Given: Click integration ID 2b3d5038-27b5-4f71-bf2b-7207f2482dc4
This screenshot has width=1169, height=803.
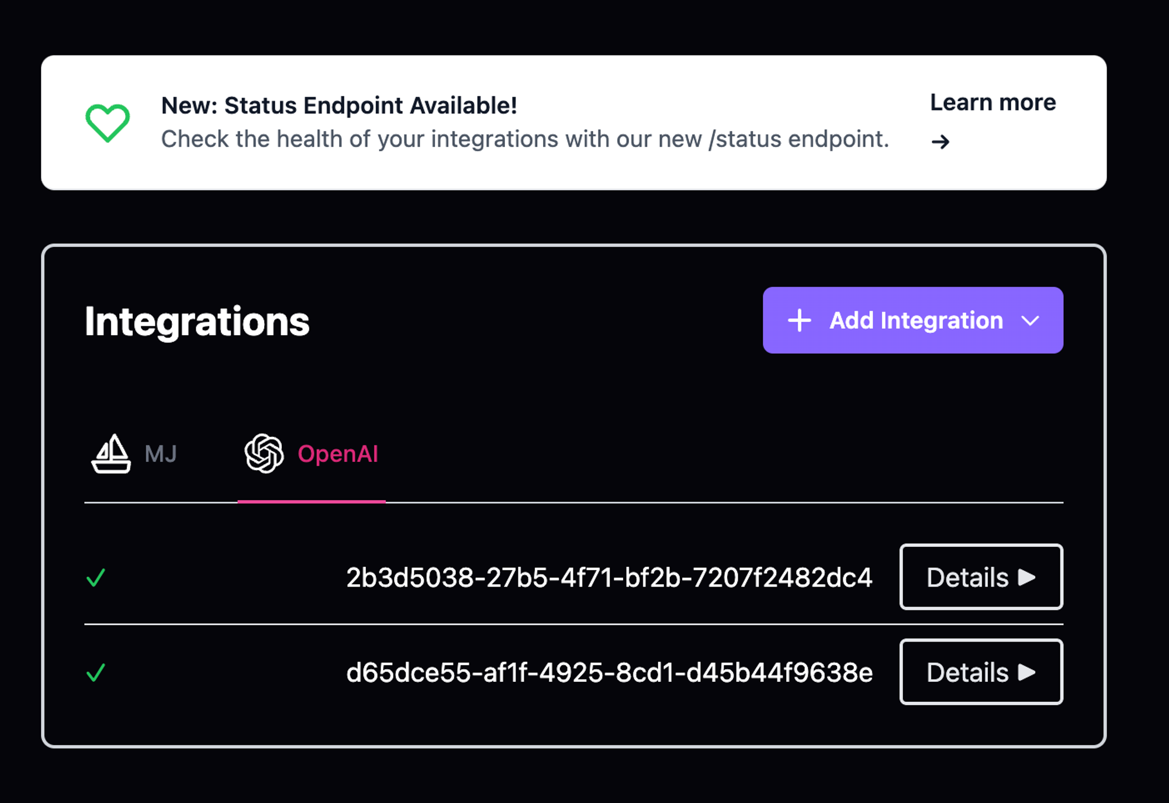Looking at the screenshot, I should pyautogui.click(x=609, y=578).
